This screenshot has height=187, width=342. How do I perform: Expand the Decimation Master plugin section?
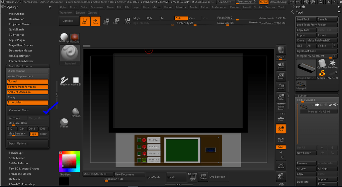coord(20,51)
